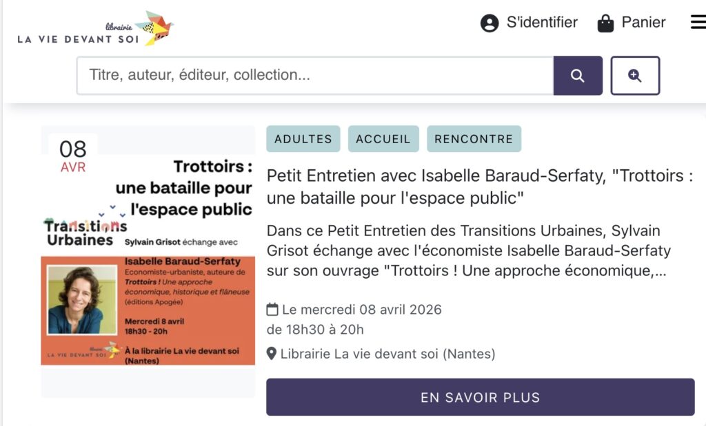Click the S'identifier sign-in link
The height and width of the screenshot is (426, 706).
(x=542, y=23)
